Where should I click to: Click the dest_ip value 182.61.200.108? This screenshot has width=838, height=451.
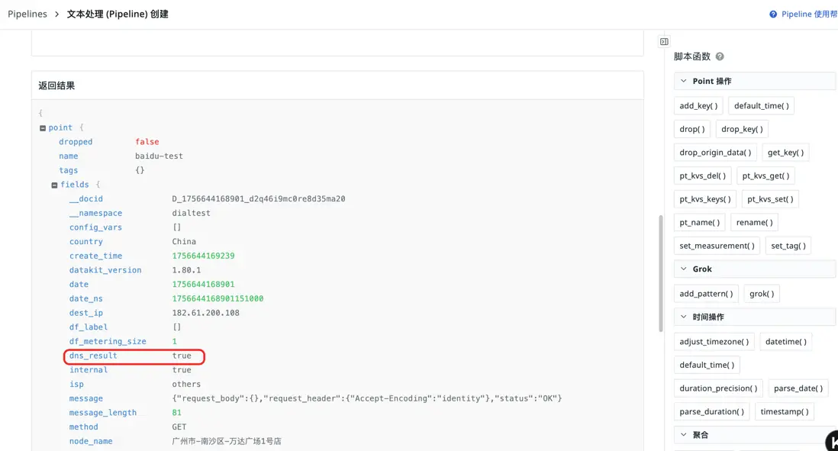(x=206, y=313)
